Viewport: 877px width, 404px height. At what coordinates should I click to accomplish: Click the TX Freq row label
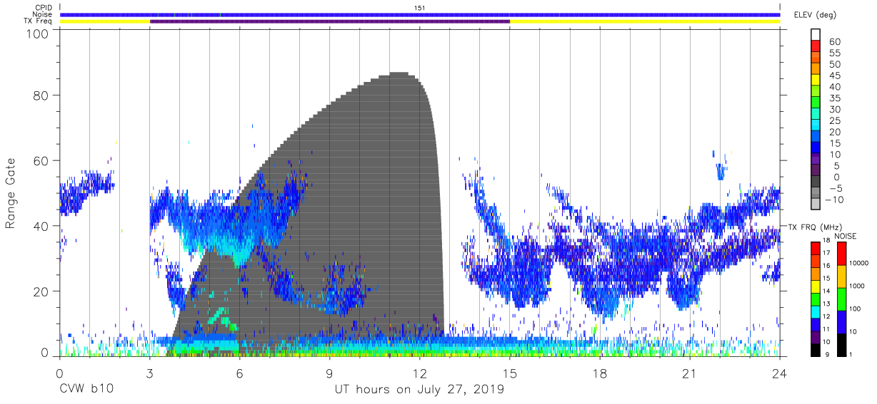coord(39,21)
